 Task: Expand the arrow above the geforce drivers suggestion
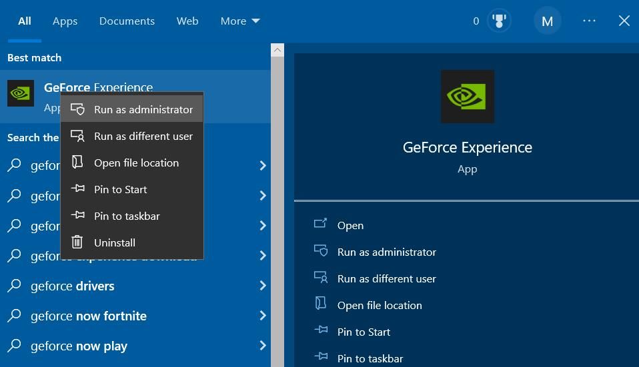tap(262, 256)
